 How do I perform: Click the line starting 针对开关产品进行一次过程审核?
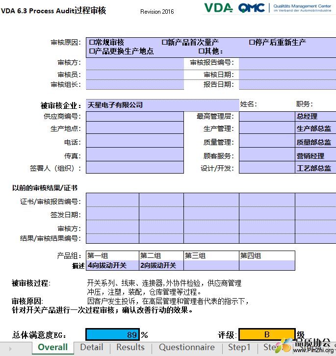(x=102, y=310)
